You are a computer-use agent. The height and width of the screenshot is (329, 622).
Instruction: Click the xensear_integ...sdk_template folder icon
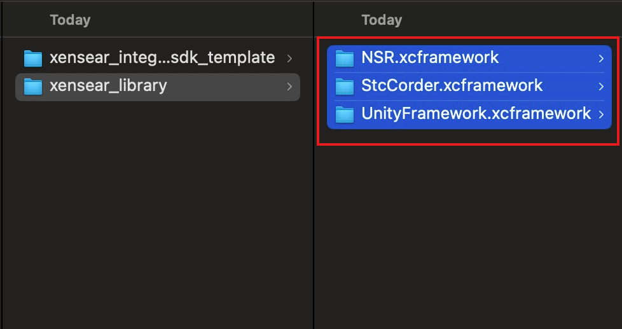point(32,59)
